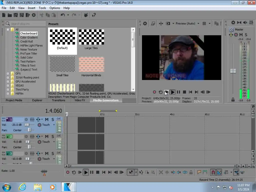Viewport: 256px width, 192px height.
Task: Click the preview Overlays grid icon
Action: point(204,23)
